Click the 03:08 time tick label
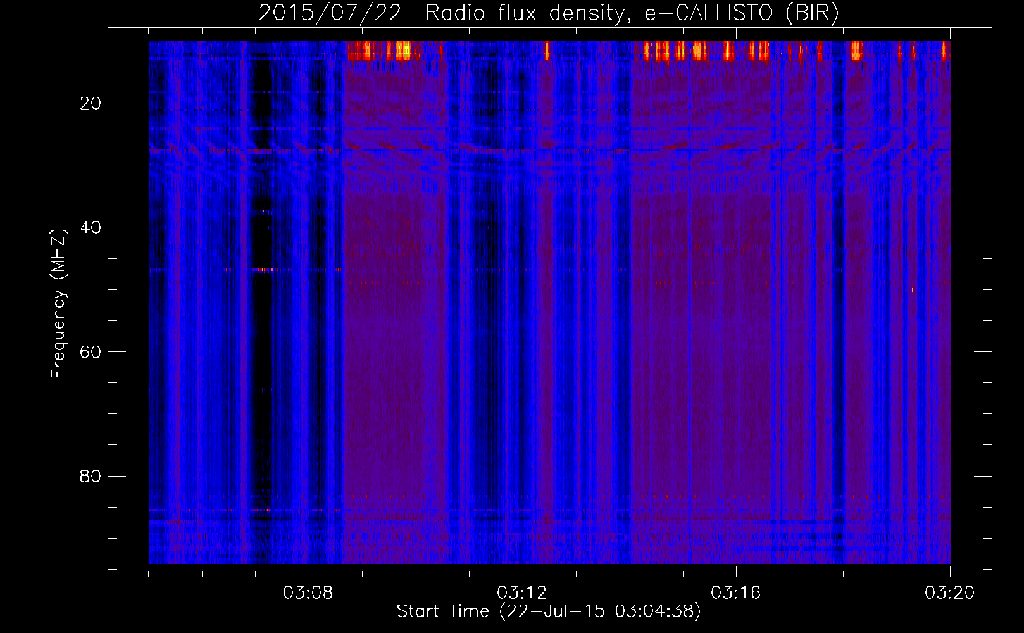This screenshot has width=1024, height=633. point(308,593)
